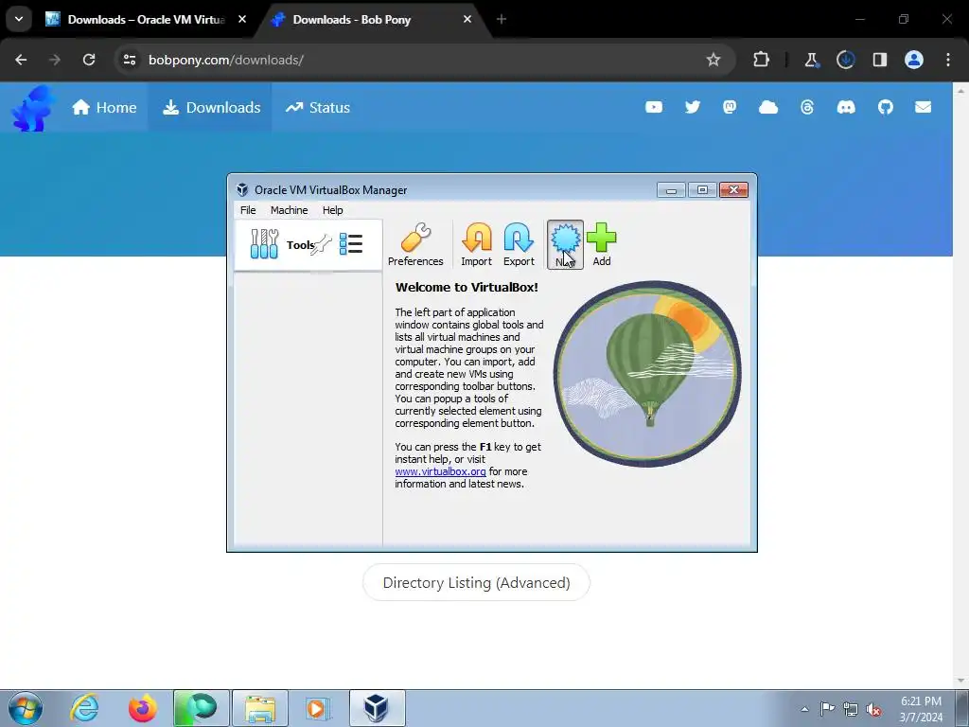Open Downloads in site navigation
Image resolution: width=969 pixels, height=727 pixels.
coord(211,108)
